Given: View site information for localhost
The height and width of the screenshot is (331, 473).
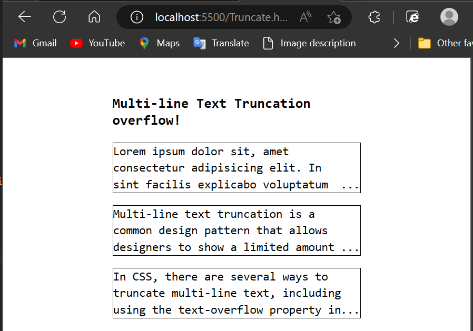Looking at the screenshot, I should 136,17.
